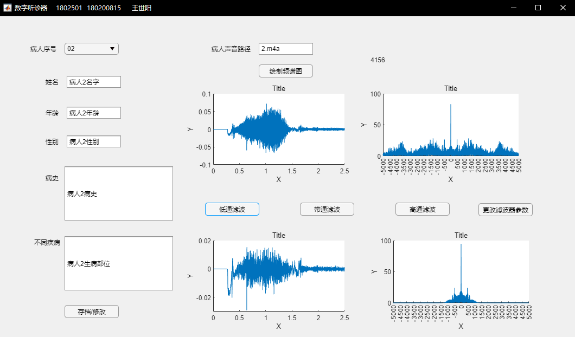Click the 性别 label
This screenshot has width=575, height=337.
pyautogui.click(x=52, y=142)
